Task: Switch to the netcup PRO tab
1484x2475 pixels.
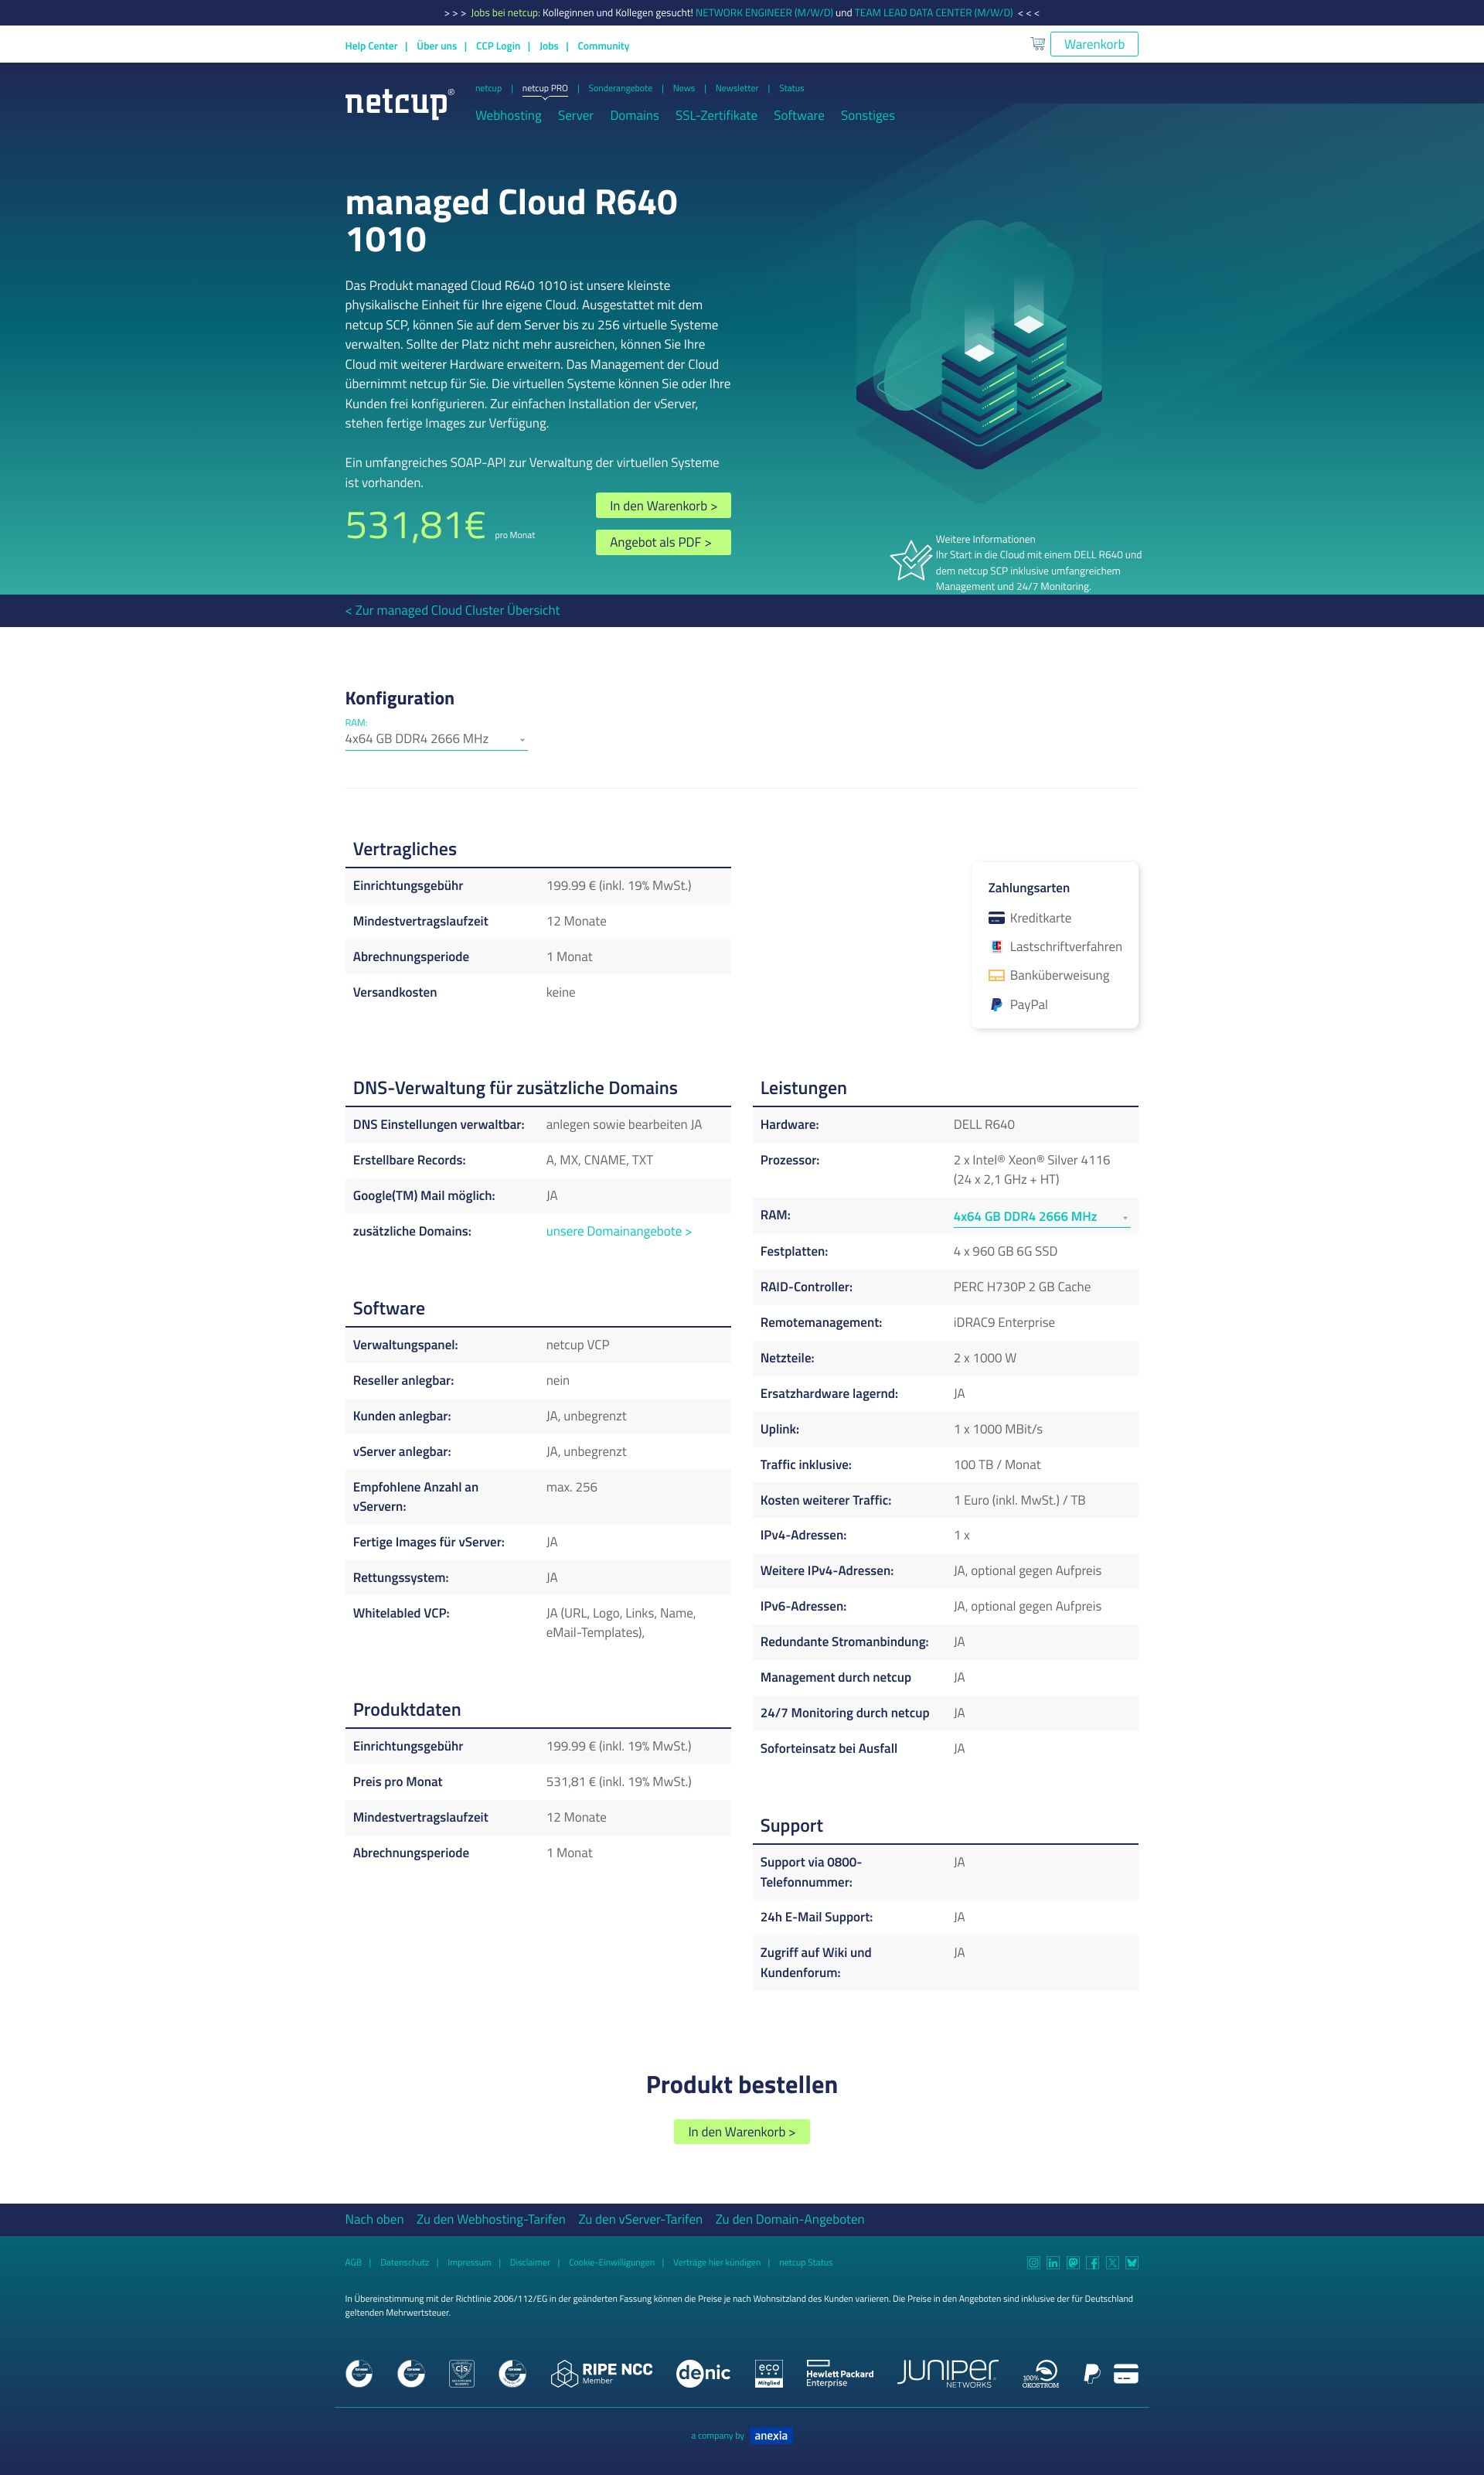Action: point(544,88)
